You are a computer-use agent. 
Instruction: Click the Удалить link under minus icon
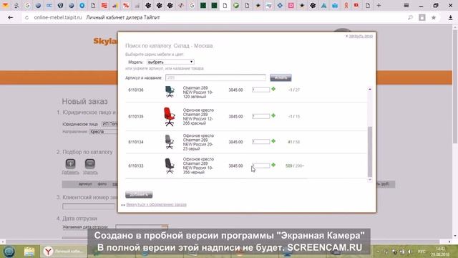point(90,172)
